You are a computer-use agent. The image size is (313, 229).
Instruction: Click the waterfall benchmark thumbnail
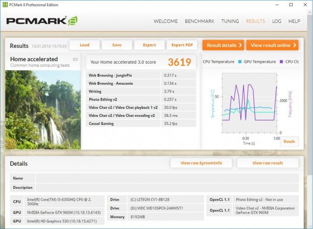[43, 110]
